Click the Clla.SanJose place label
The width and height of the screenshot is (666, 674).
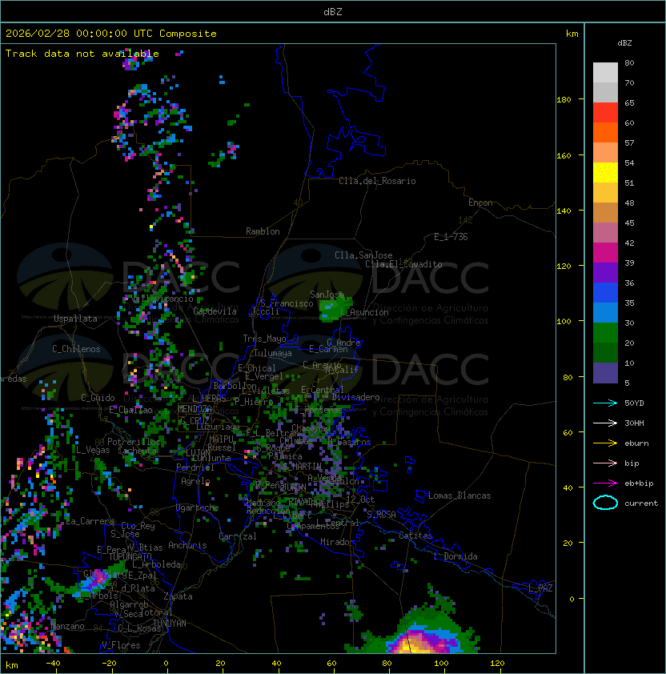[363, 255]
